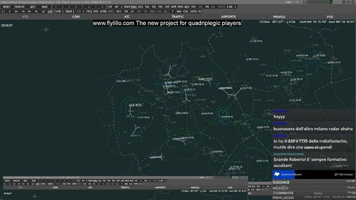Image resolution: width=356 pixels, height=200 pixels.
Task: Click the S AR toolbar button
Action: (x=230, y=7)
